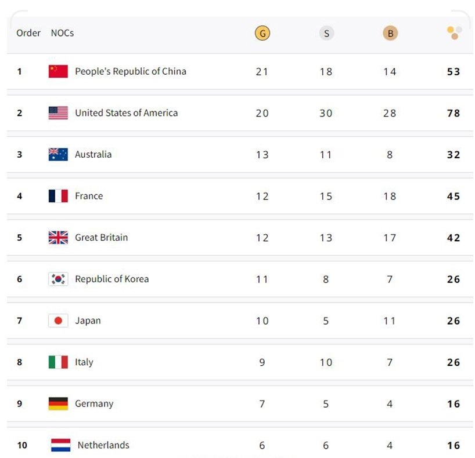The image size is (475, 458).
Task: Click Great Britain's total of 42
Action: [454, 238]
